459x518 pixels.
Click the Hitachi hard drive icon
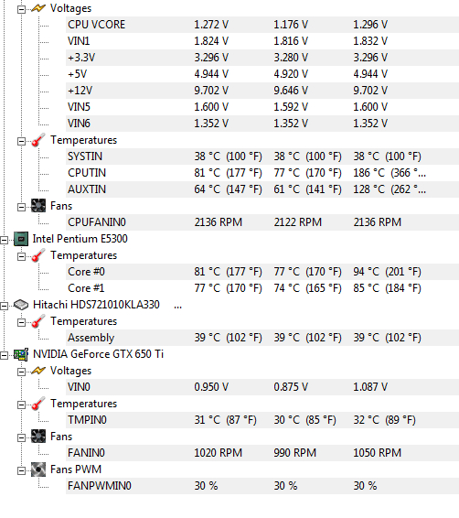[21, 305]
